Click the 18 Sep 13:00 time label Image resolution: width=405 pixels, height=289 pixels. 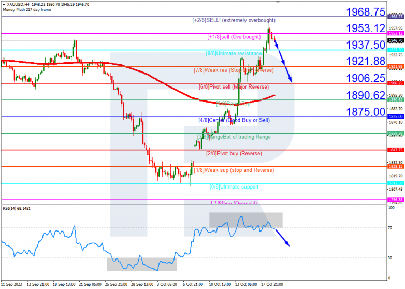(x=64, y=285)
